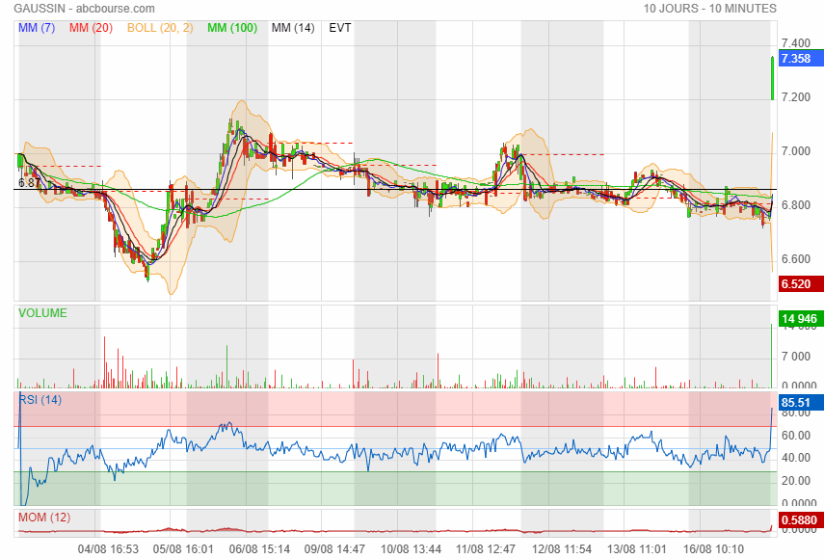Screen dimensions: 824x559
Task: Click the EVT legend label
Action: pos(340,28)
